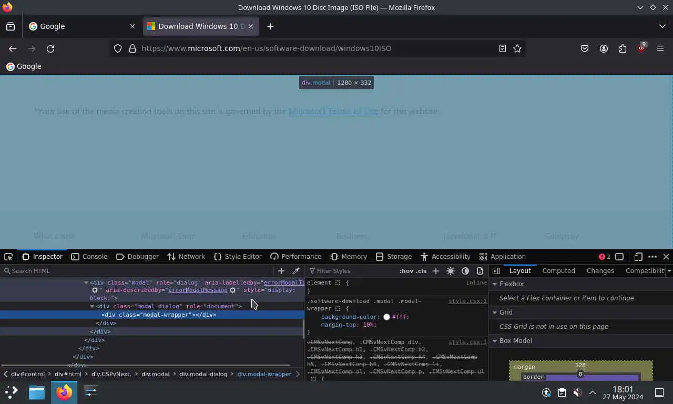Viewport: 673px width, 404px height.
Task: Open first style.csx:1 source link
Action: click(467, 301)
